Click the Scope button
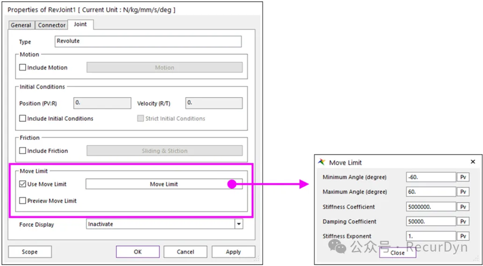The width and height of the screenshot is (483, 266). tap(29, 252)
